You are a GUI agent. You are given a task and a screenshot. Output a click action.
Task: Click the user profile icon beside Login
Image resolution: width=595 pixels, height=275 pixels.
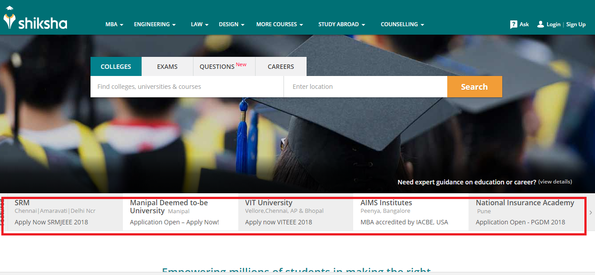540,24
